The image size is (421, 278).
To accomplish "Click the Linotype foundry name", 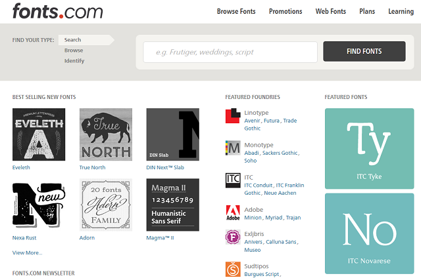I will pyautogui.click(x=257, y=113).
